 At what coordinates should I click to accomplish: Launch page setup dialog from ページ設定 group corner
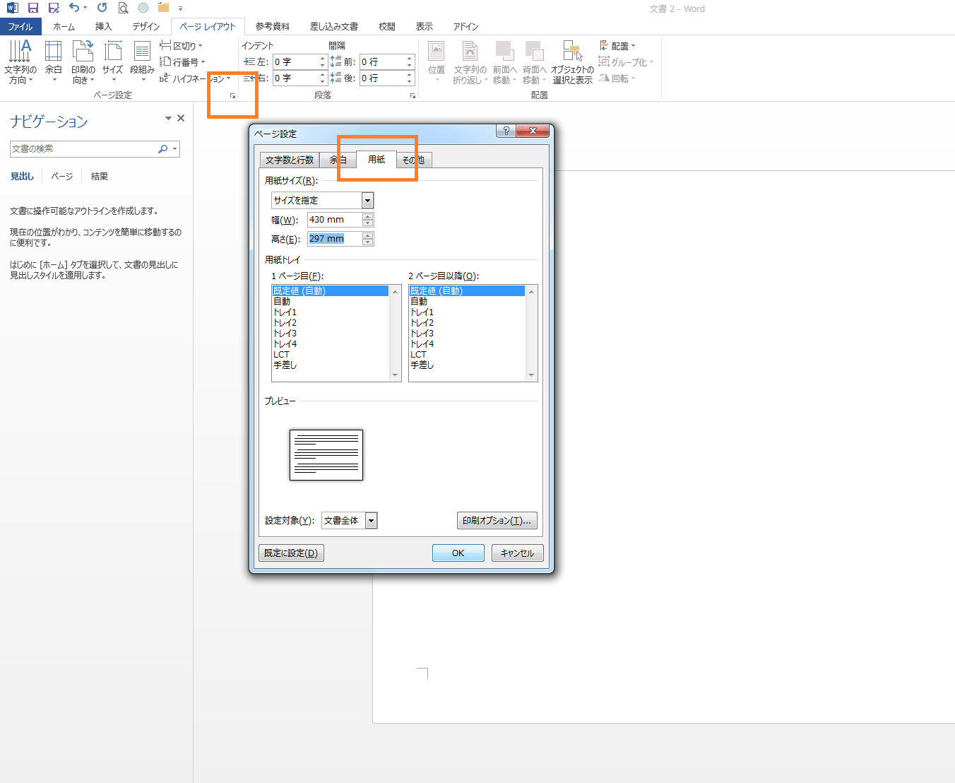coord(232,95)
